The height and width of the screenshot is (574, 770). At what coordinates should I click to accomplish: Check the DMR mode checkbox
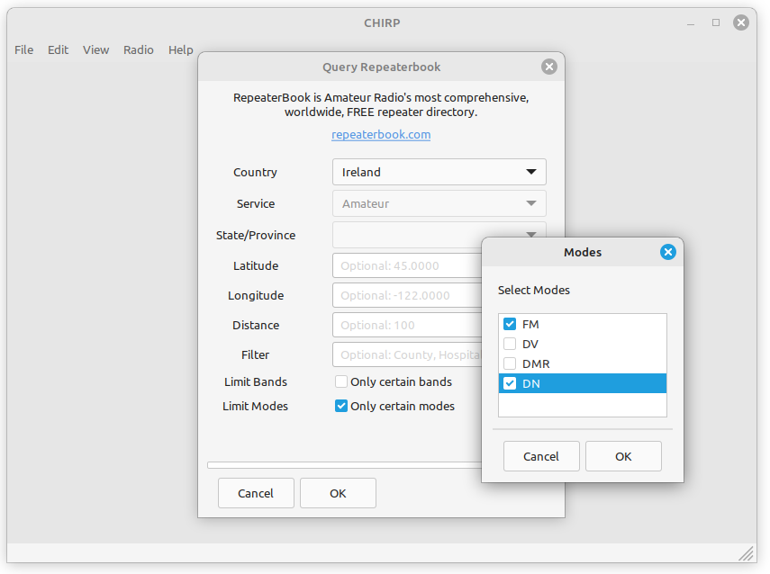(510, 363)
